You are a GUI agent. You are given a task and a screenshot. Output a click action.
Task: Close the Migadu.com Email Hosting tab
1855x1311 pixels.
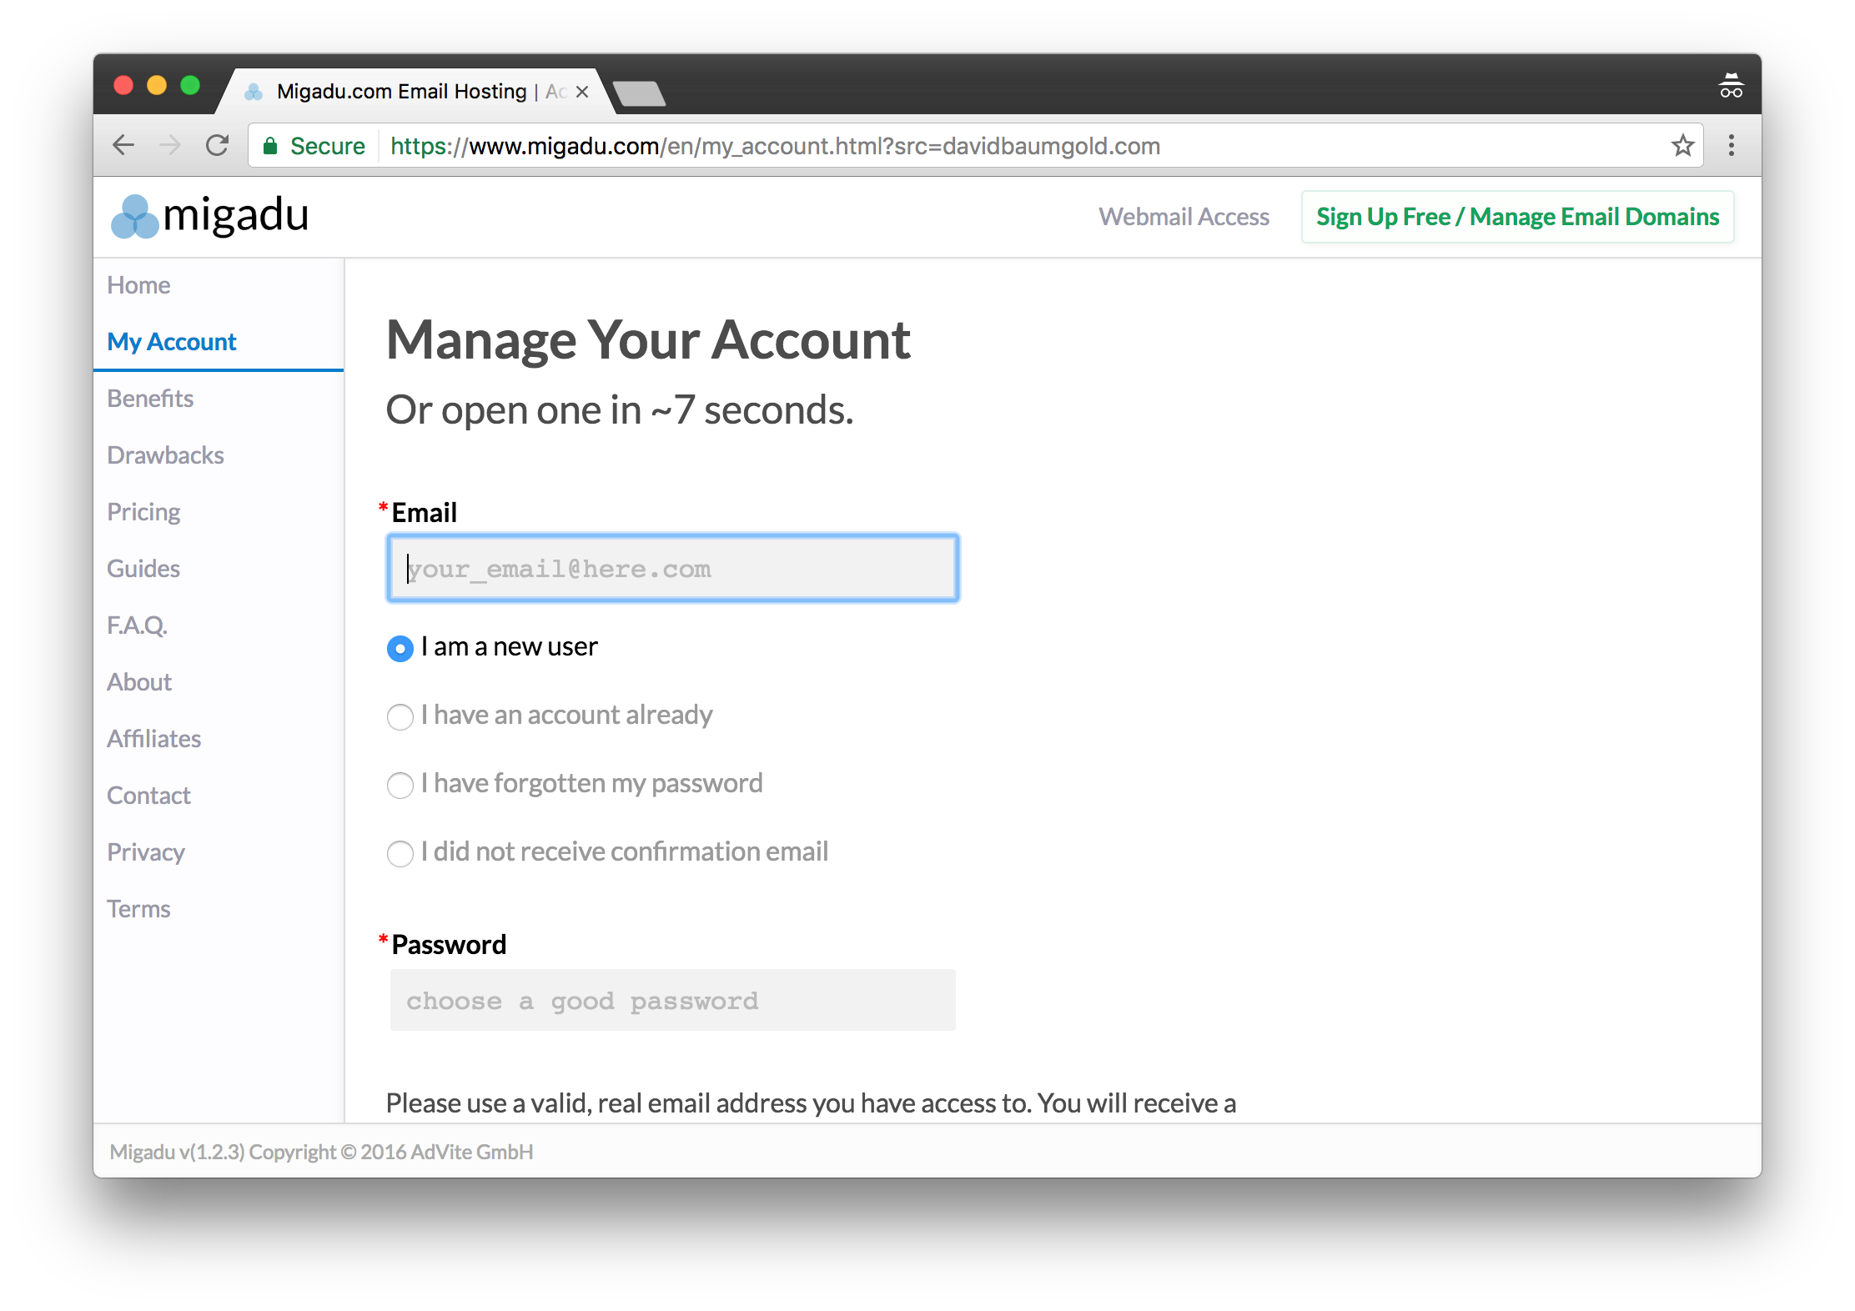click(582, 92)
